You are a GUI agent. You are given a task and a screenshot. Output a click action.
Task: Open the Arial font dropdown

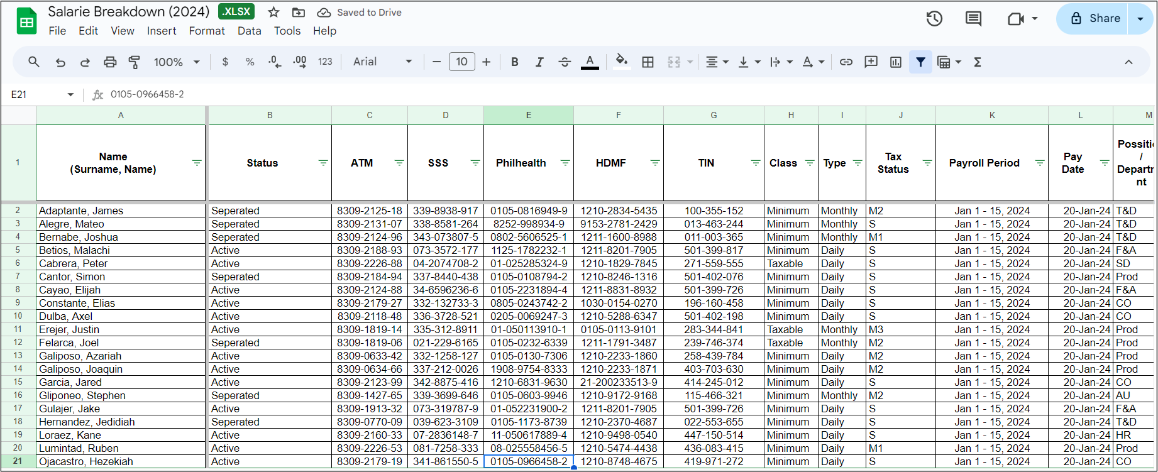click(382, 62)
